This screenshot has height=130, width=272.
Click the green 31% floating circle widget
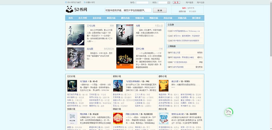click(228, 112)
